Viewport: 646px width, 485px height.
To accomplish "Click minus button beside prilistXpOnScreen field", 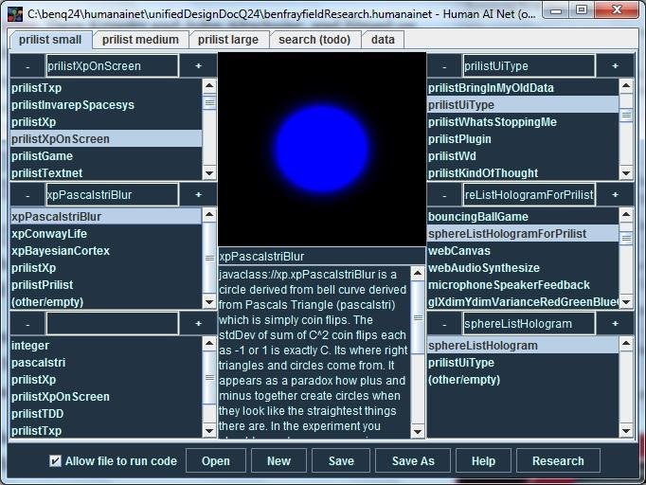I will point(27,66).
